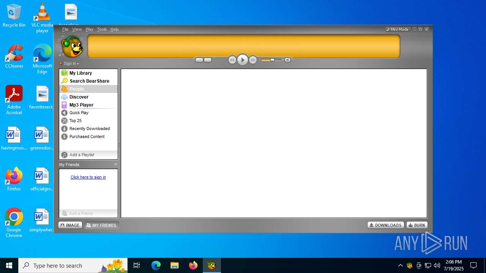Open Task View in the taskbar
The height and width of the screenshot is (273, 486).
(137, 265)
